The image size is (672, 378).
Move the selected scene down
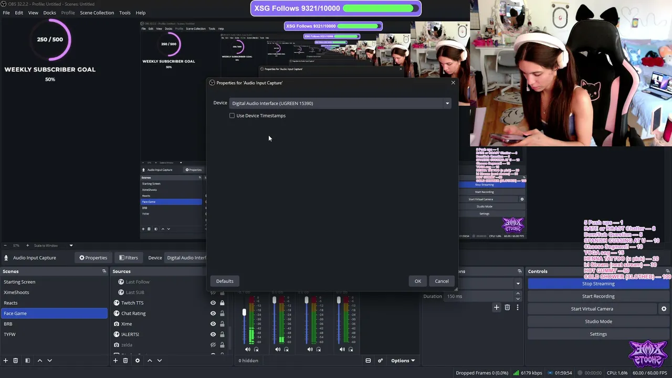pyautogui.click(x=50, y=361)
